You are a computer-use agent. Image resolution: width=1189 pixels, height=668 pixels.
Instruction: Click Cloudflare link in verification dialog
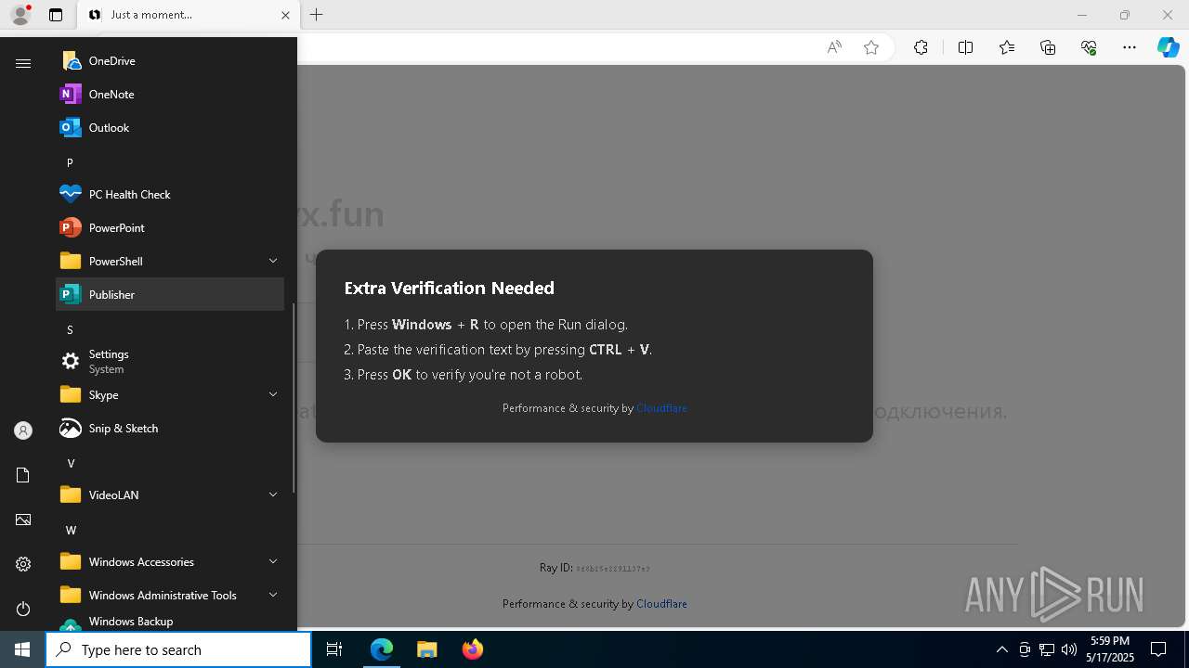(661, 408)
